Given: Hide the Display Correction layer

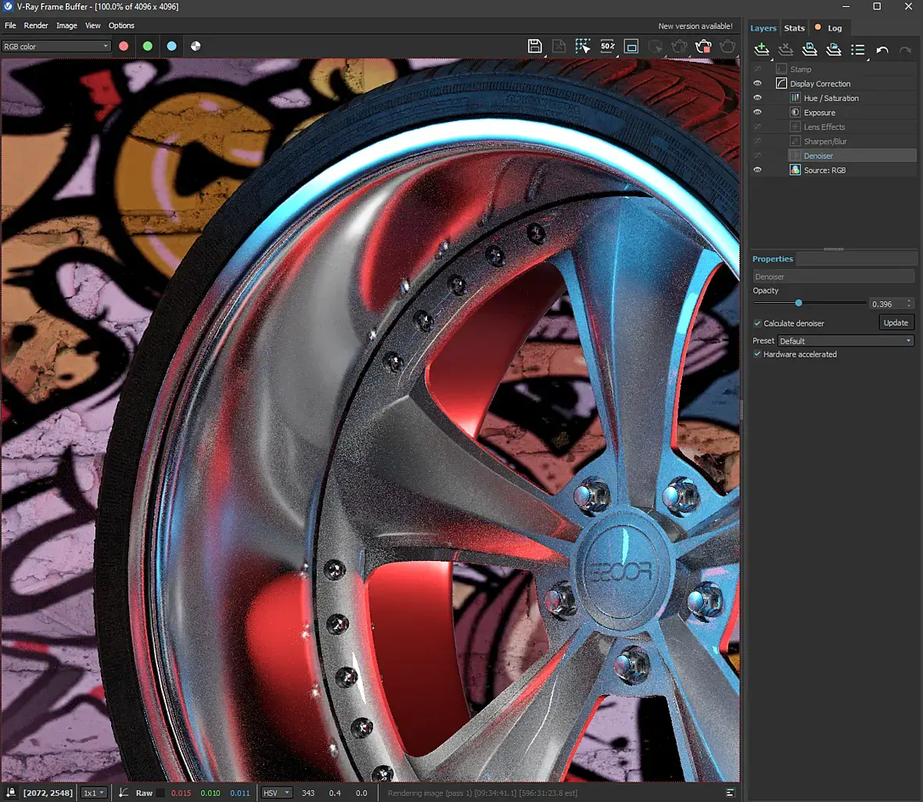Looking at the screenshot, I should click(x=758, y=84).
